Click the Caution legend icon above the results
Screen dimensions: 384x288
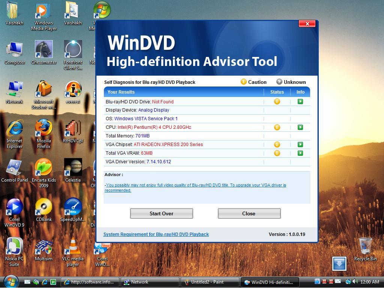click(244, 82)
